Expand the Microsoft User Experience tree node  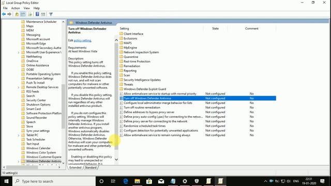(x=19, y=52)
